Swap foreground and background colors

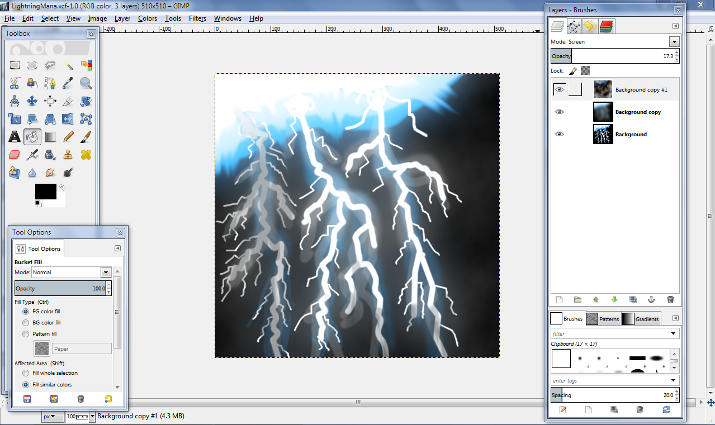click(x=62, y=187)
